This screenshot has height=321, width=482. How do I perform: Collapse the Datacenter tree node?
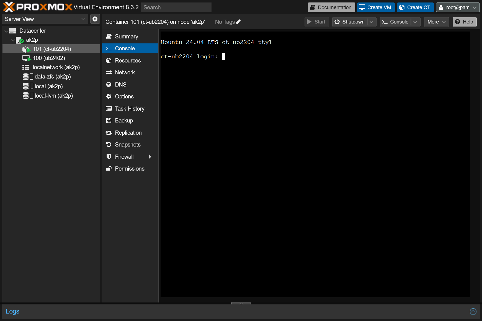click(6, 31)
